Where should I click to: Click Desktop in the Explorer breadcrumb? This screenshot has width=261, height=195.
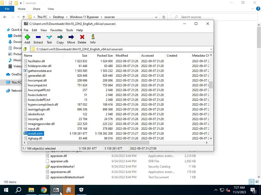(58, 17)
